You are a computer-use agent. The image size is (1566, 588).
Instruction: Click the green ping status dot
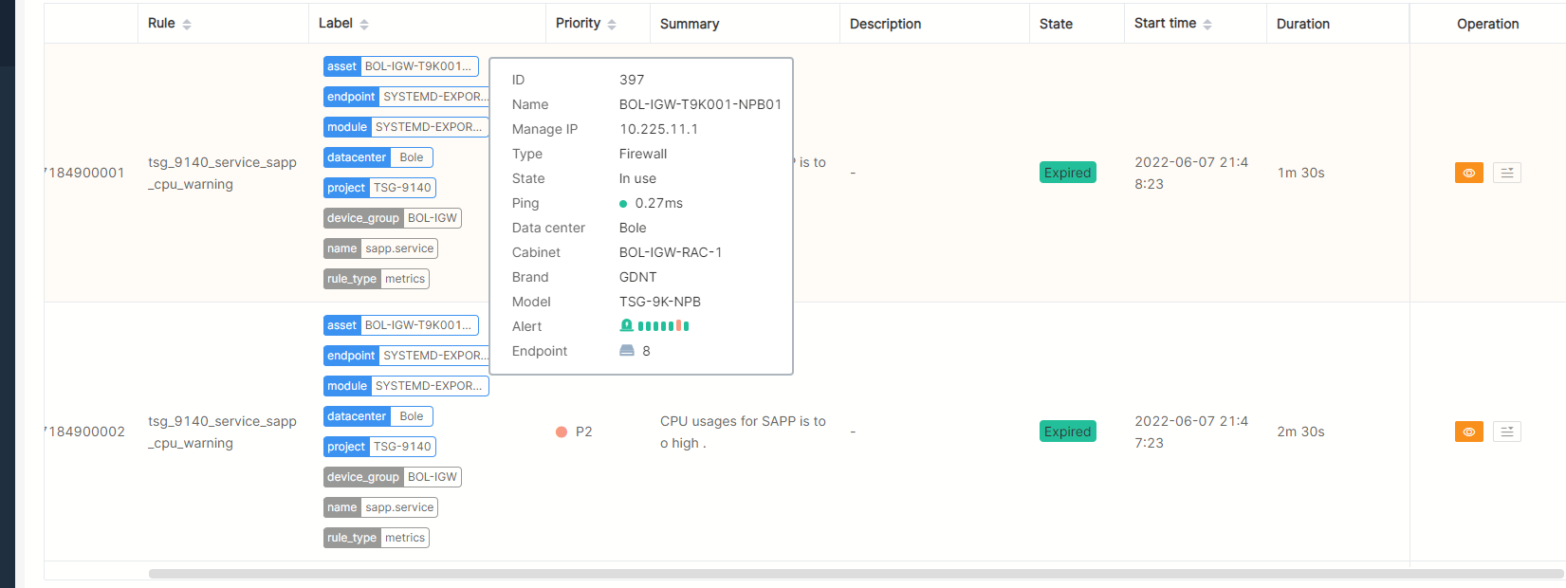point(623,204)
